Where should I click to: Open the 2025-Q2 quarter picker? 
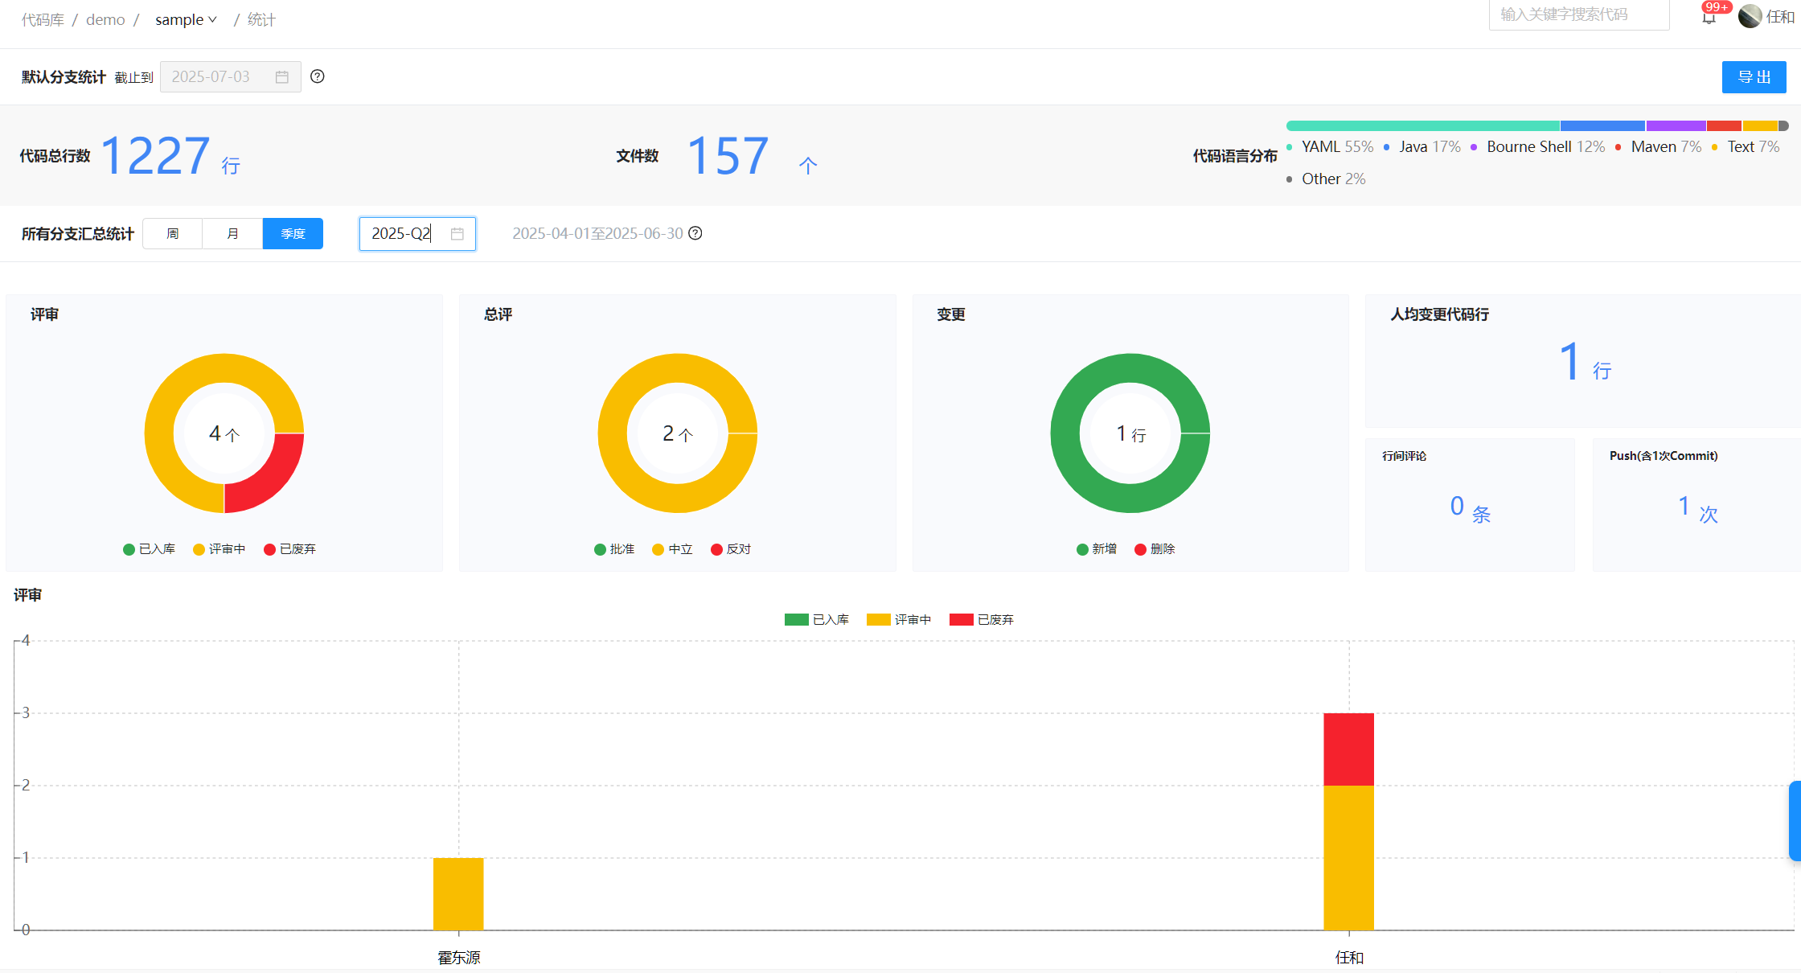coord(406,234)
